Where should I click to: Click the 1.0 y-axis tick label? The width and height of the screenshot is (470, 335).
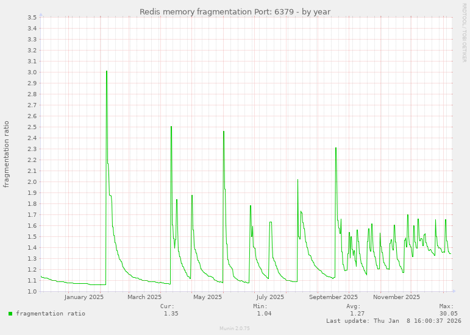click(32, 291)
